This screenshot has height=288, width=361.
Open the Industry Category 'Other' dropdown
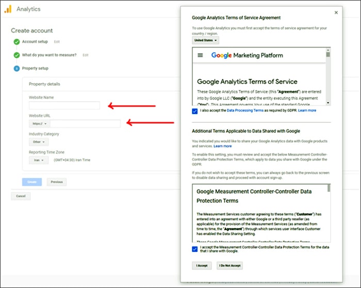coord(39,142)
